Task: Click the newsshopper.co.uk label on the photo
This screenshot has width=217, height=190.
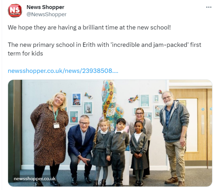Action: (35, 179)
